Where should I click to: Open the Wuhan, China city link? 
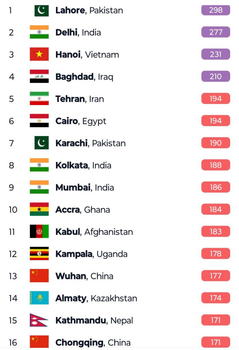(84, 276)
